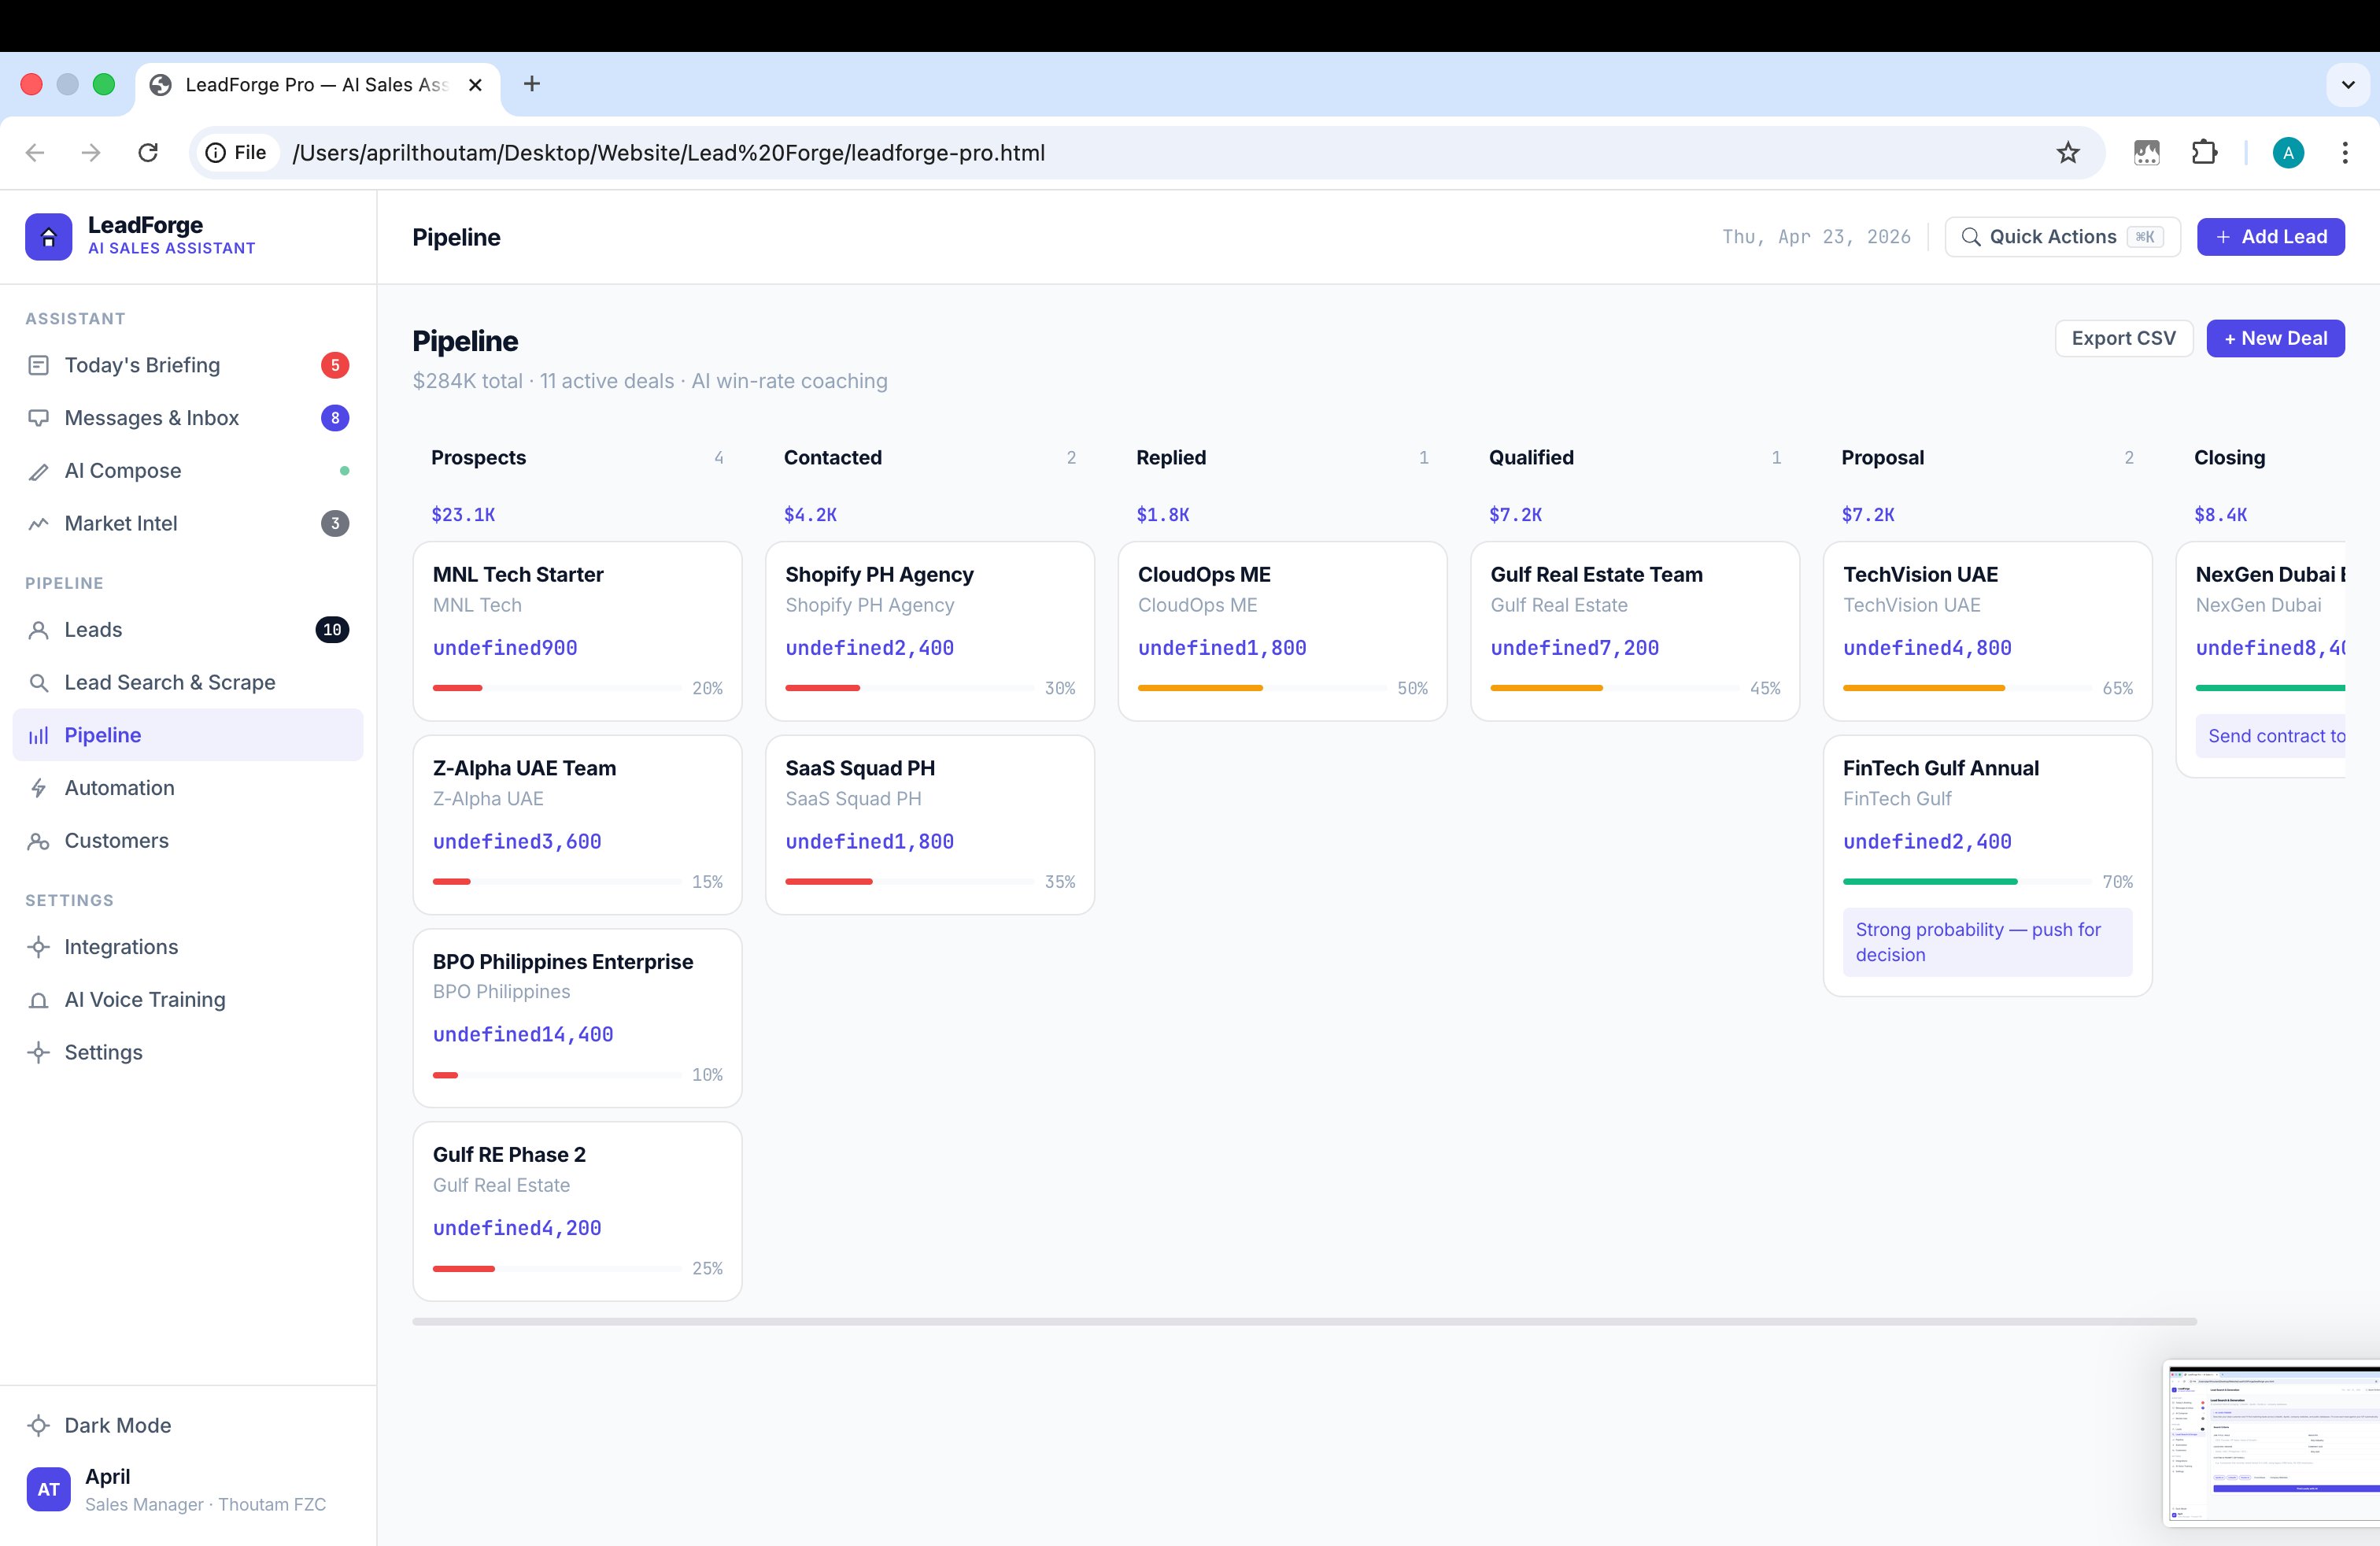Click the Export CSV button
This screenshot has width=2380, height=1546.
tap(2123, 338)
